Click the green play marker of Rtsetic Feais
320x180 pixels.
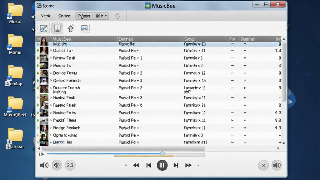pos(38,105)
